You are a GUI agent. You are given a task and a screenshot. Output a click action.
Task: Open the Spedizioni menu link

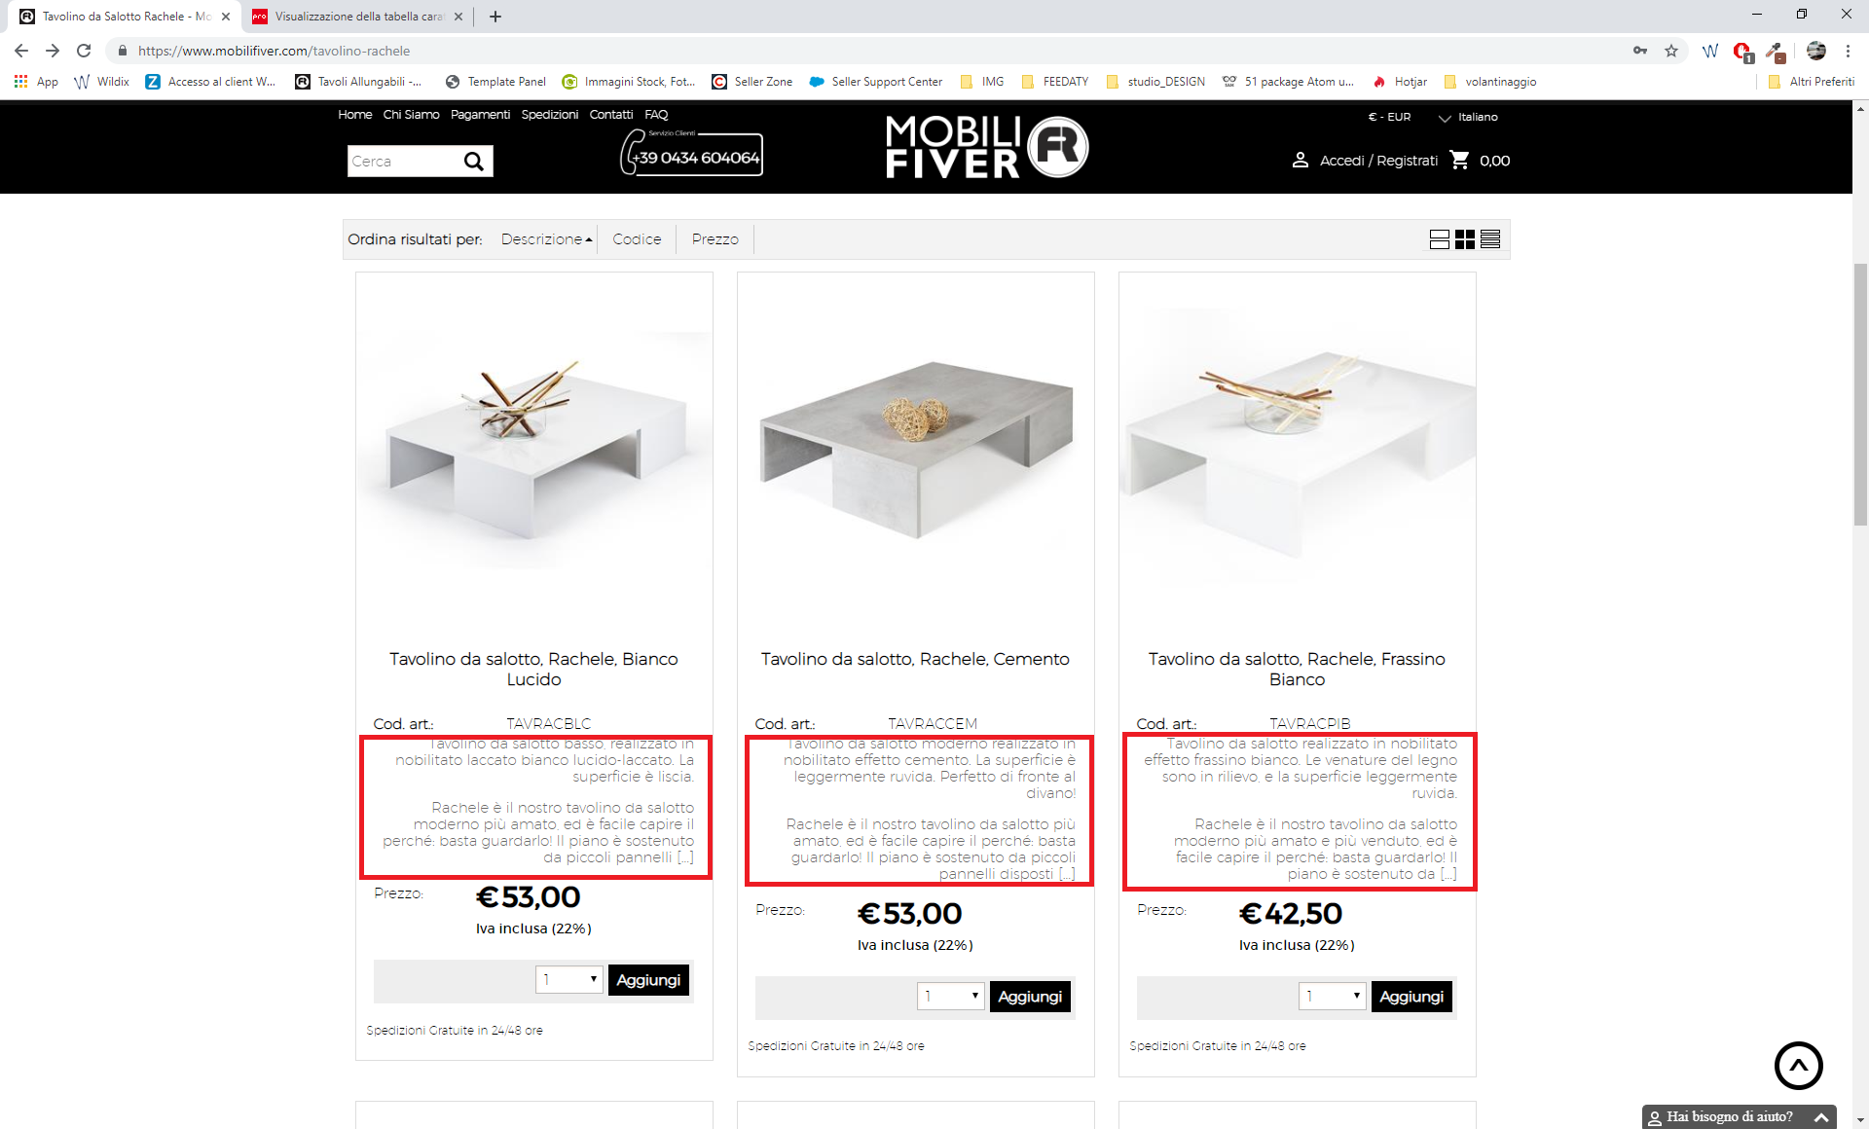coord(549,115)
